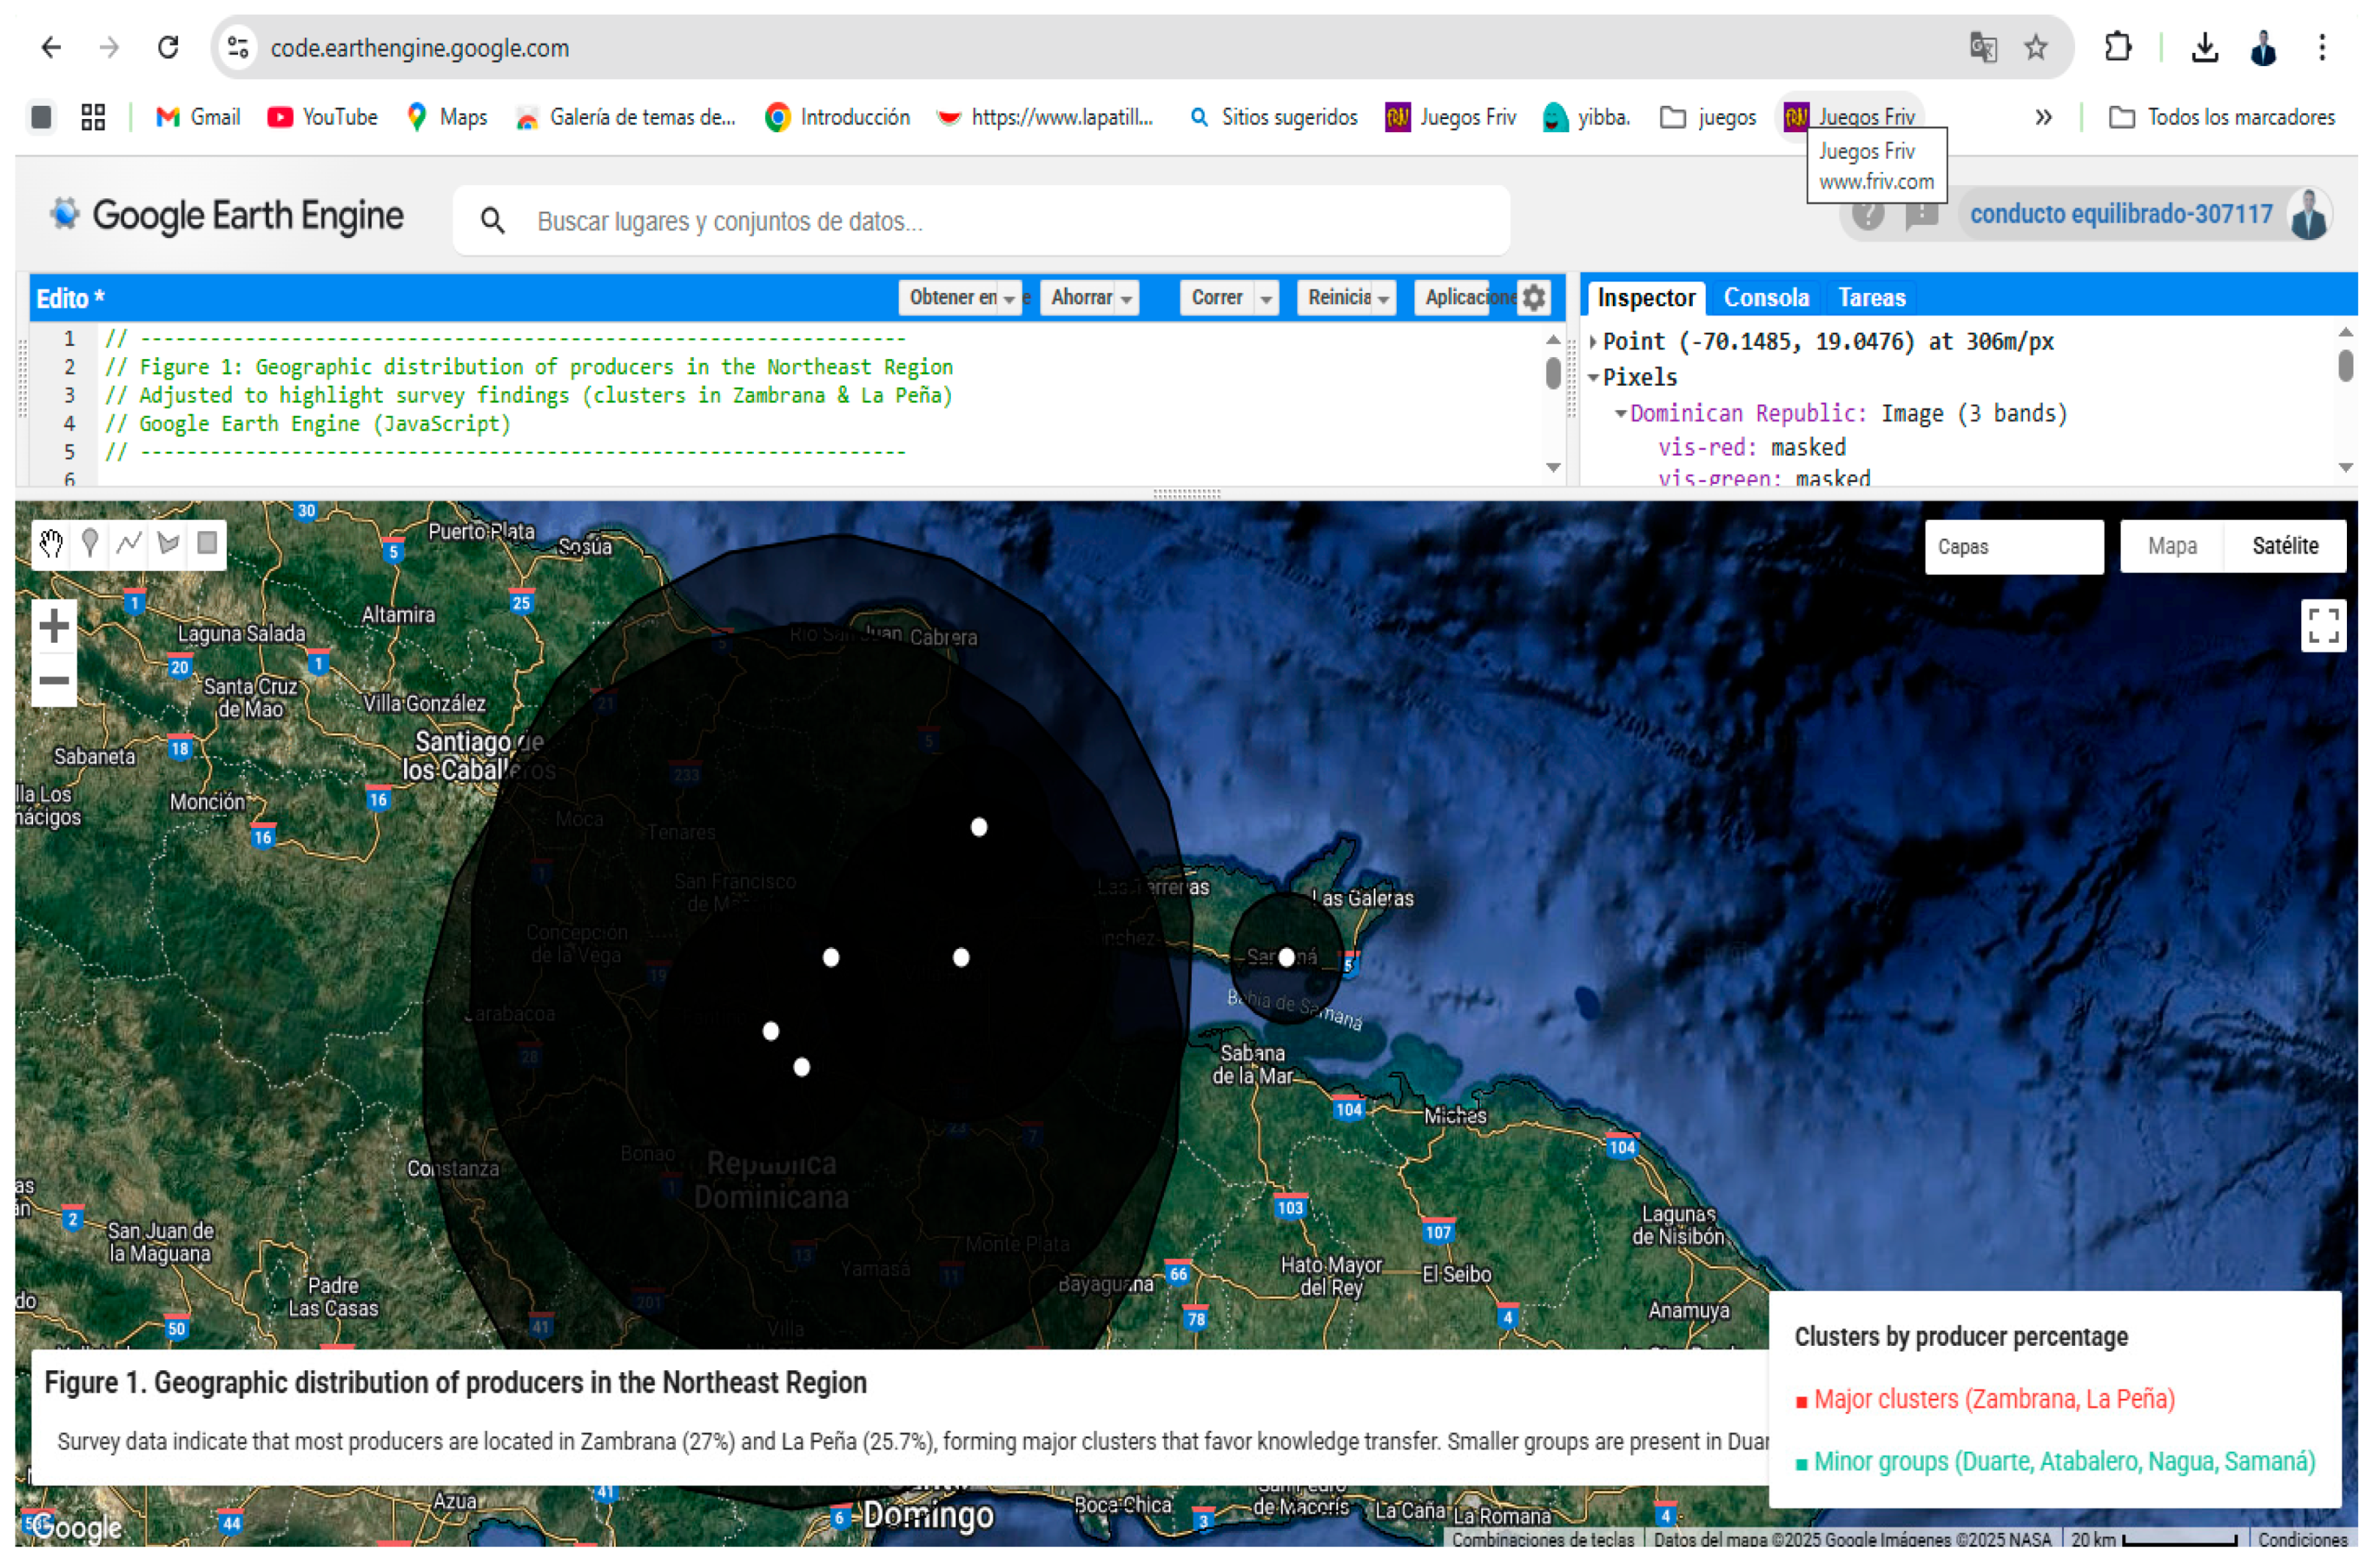Focus the Buscar lugares search field
The height and width of the screenshot is (1564, 2380).
pos(1000,221)
